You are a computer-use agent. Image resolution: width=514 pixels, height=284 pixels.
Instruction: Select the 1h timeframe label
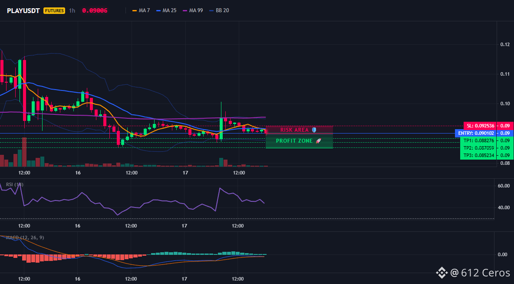[72, 10]
